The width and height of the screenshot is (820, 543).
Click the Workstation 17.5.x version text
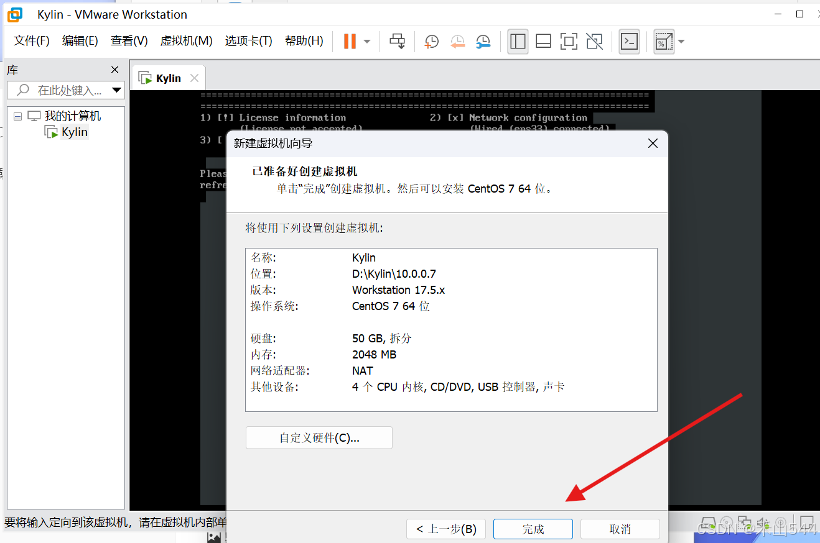pos(399,290)
